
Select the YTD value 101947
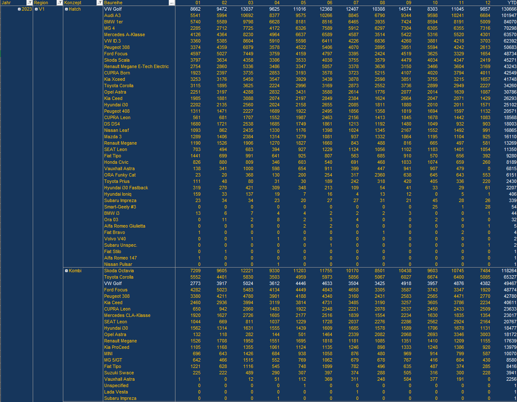[509, 15]
